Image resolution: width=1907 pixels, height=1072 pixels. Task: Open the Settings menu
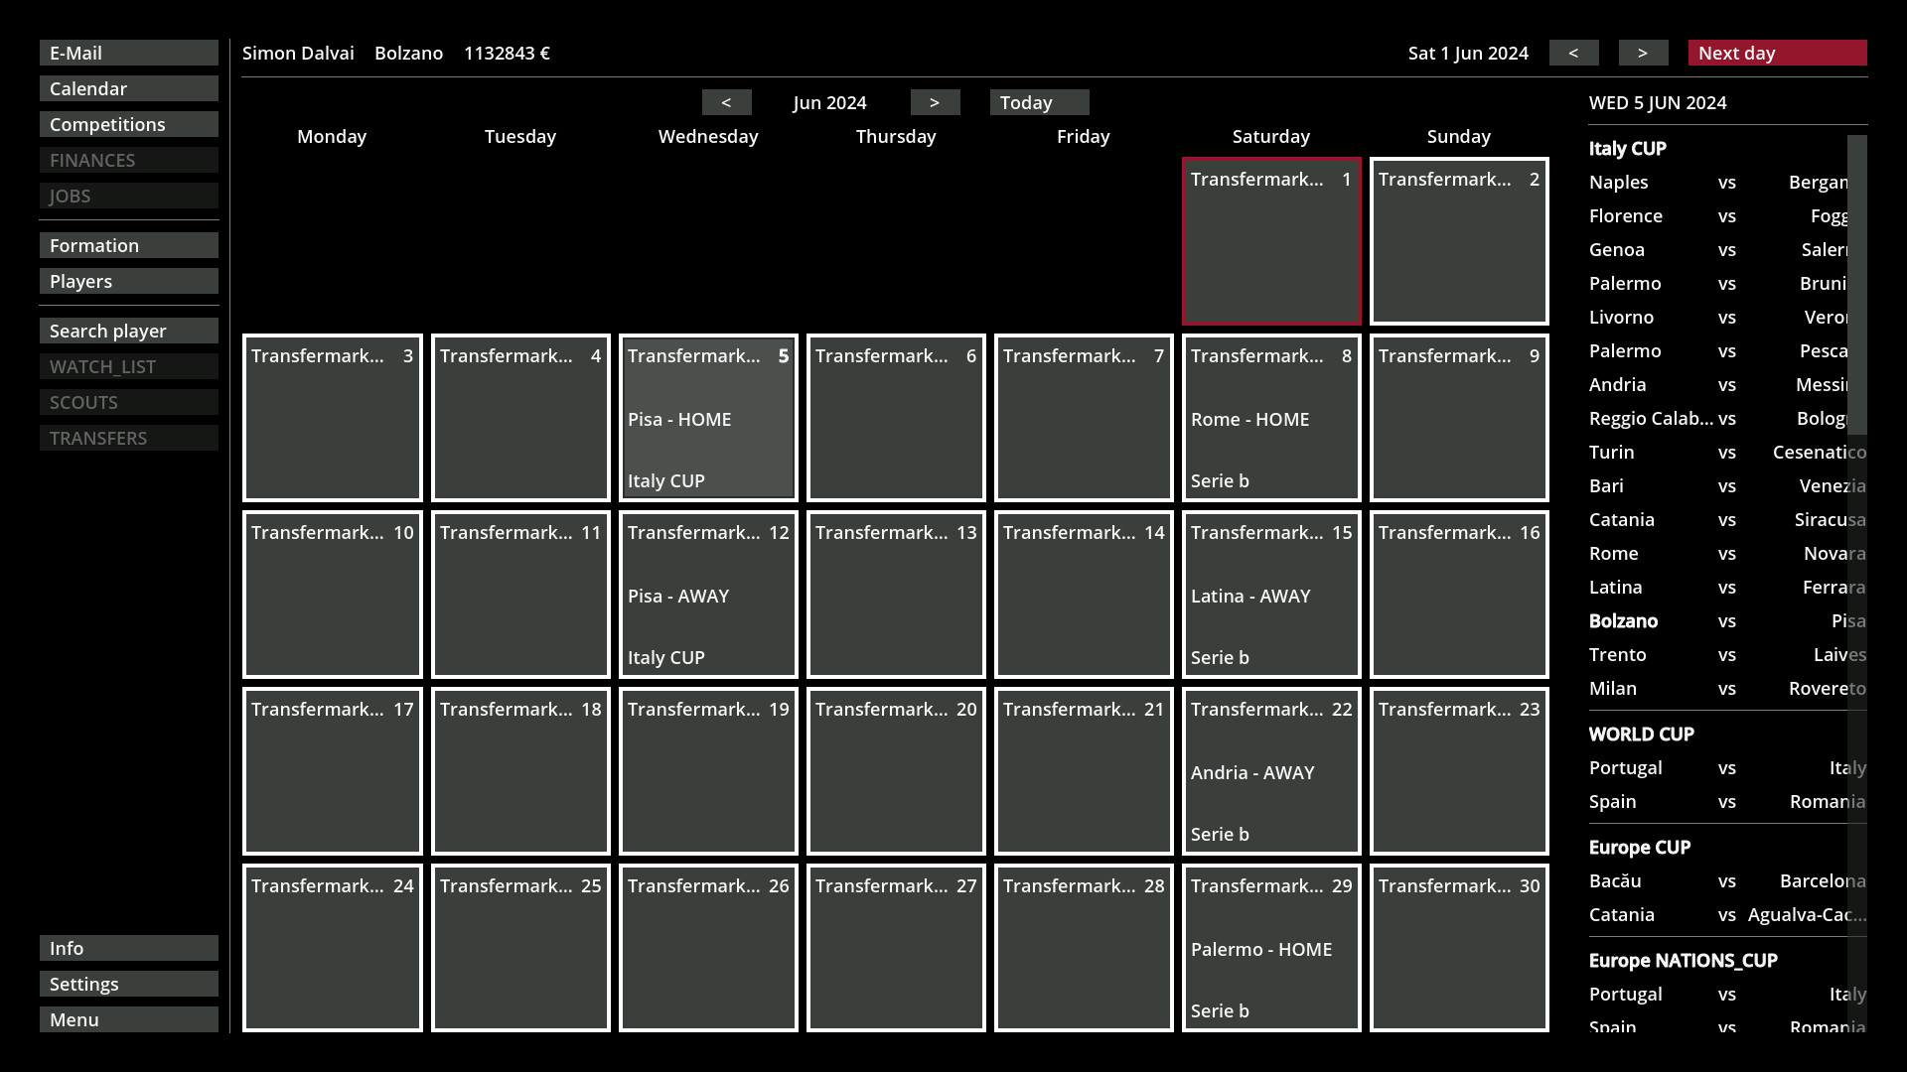click(x=129, y=984)
